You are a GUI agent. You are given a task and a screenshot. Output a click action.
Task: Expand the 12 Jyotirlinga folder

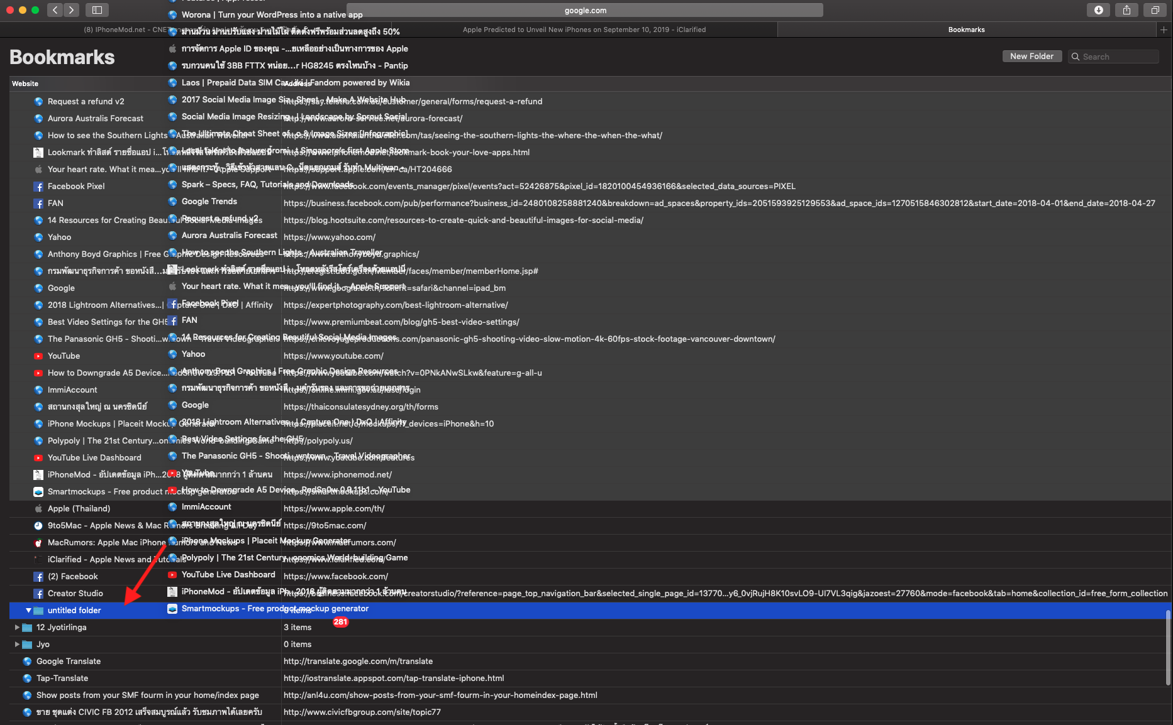coord(17,627)
